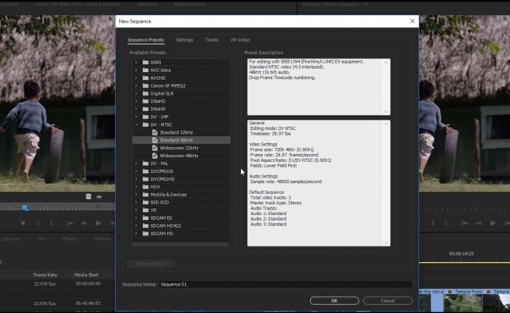Viewport: 510px width, 313px height.
Task: Expand the DV - 24P folder chevron
Action: pos(137,117)
